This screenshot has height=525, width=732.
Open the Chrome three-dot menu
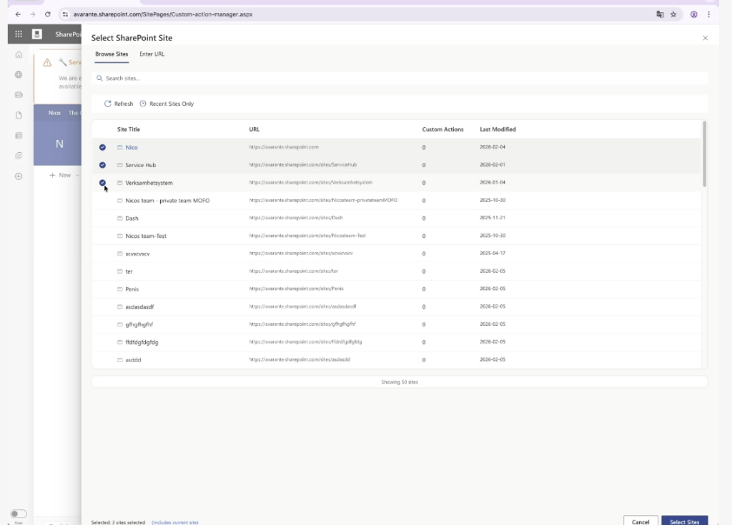pyautogui.click(x=708, y=14)
